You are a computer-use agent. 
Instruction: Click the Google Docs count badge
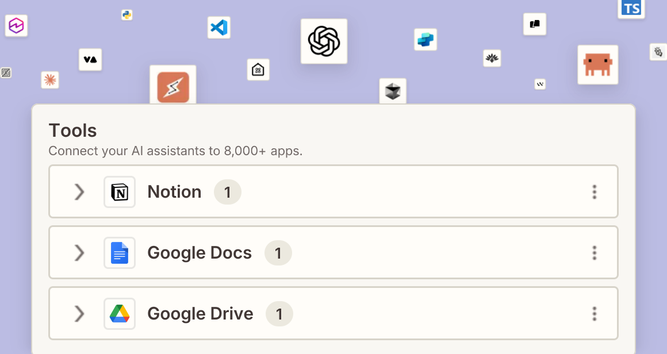pyautogui.click(x=278, y=253)
